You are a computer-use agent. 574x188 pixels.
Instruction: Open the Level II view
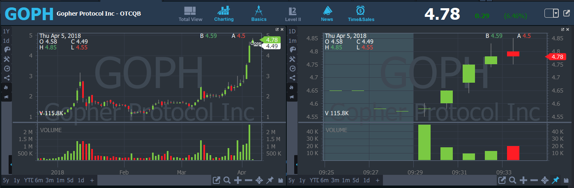293,14
